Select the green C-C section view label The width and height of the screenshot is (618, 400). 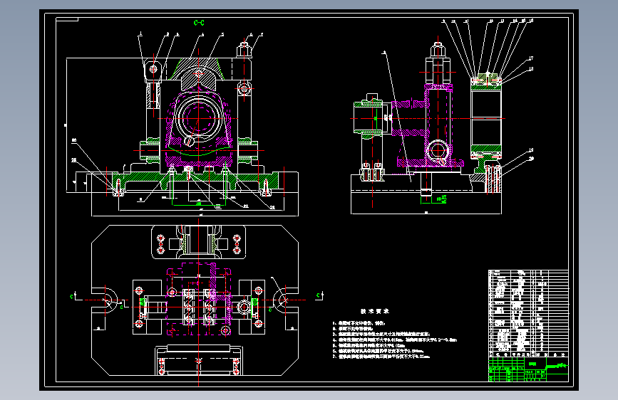pyautogui.click(x=199, y=23)
